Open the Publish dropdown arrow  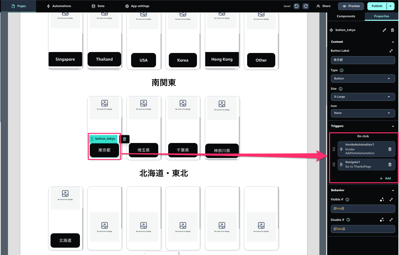391,6
